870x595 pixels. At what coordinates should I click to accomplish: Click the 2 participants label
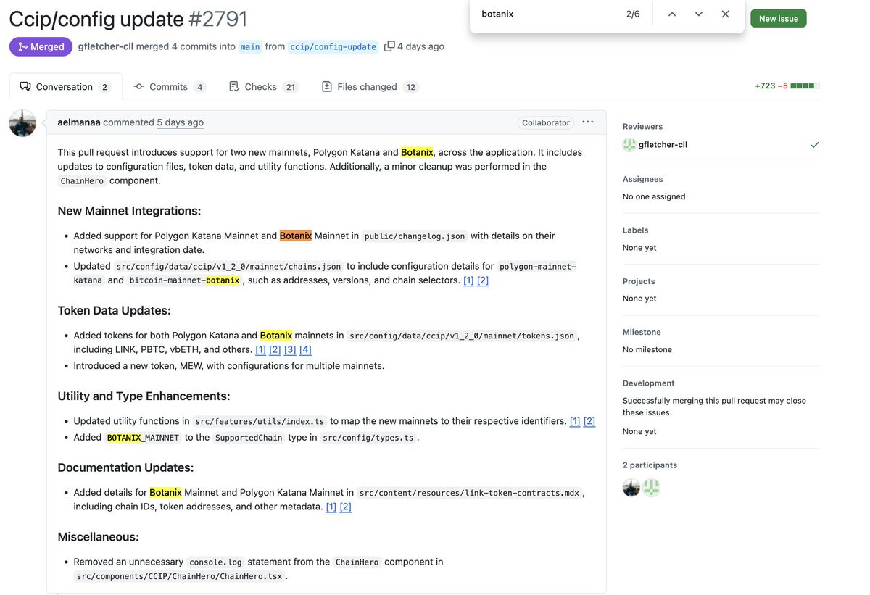650,465
